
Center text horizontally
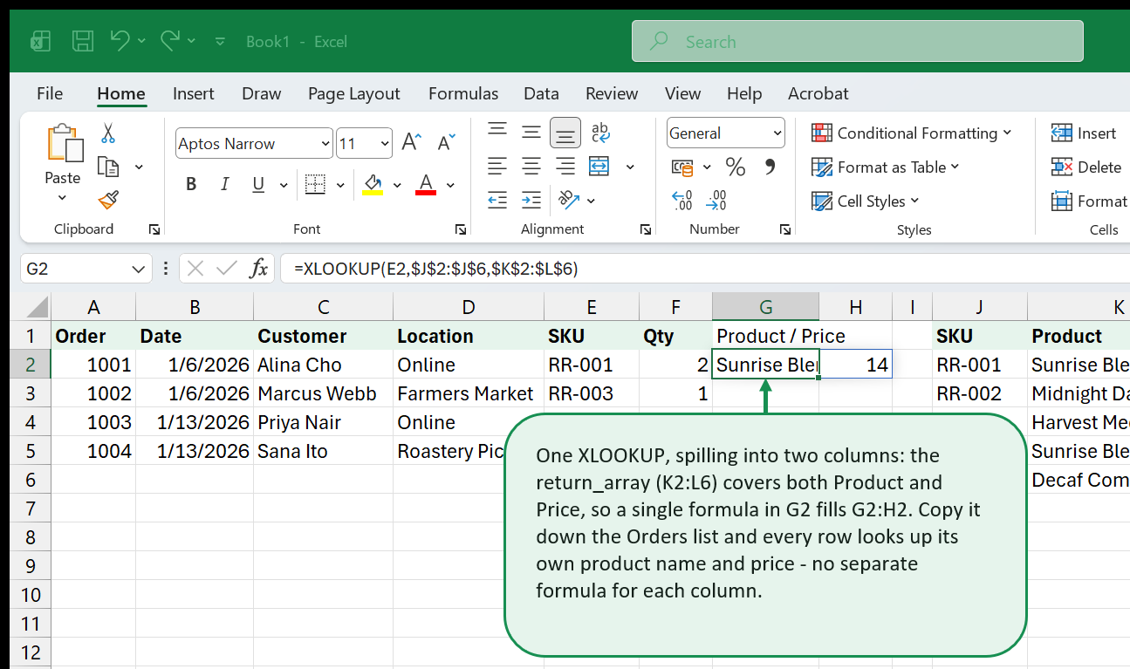coord(531,166)
